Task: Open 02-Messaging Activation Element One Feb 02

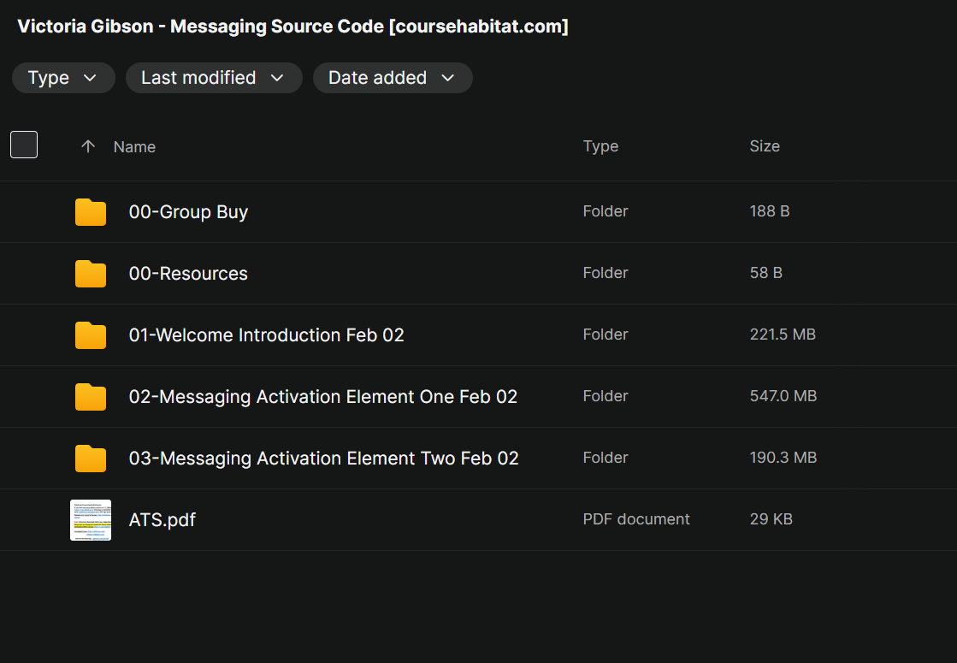Action: [322, 397]
